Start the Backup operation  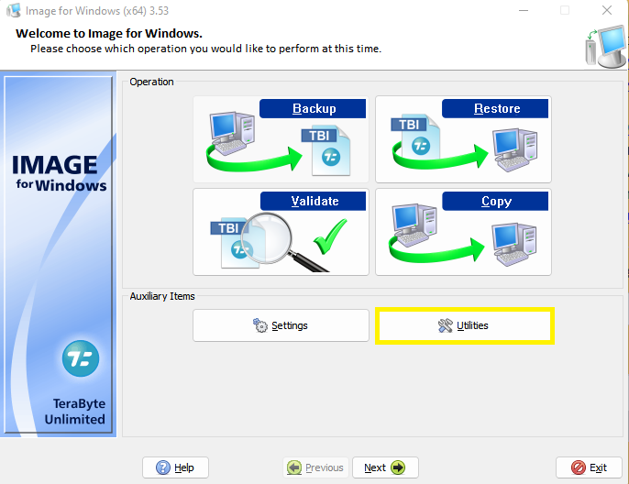[x=281, y=139]
